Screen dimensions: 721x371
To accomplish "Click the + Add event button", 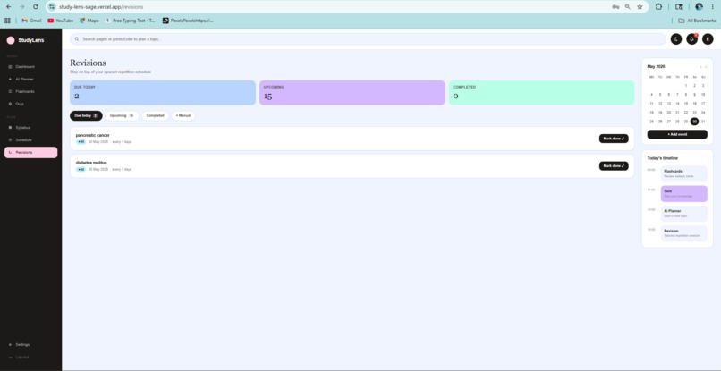I will click(677, 134).
